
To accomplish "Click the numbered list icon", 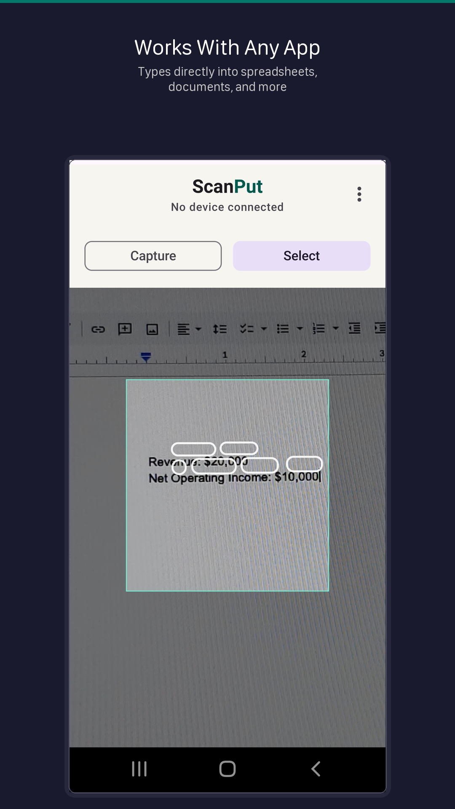I will point(318,328).
